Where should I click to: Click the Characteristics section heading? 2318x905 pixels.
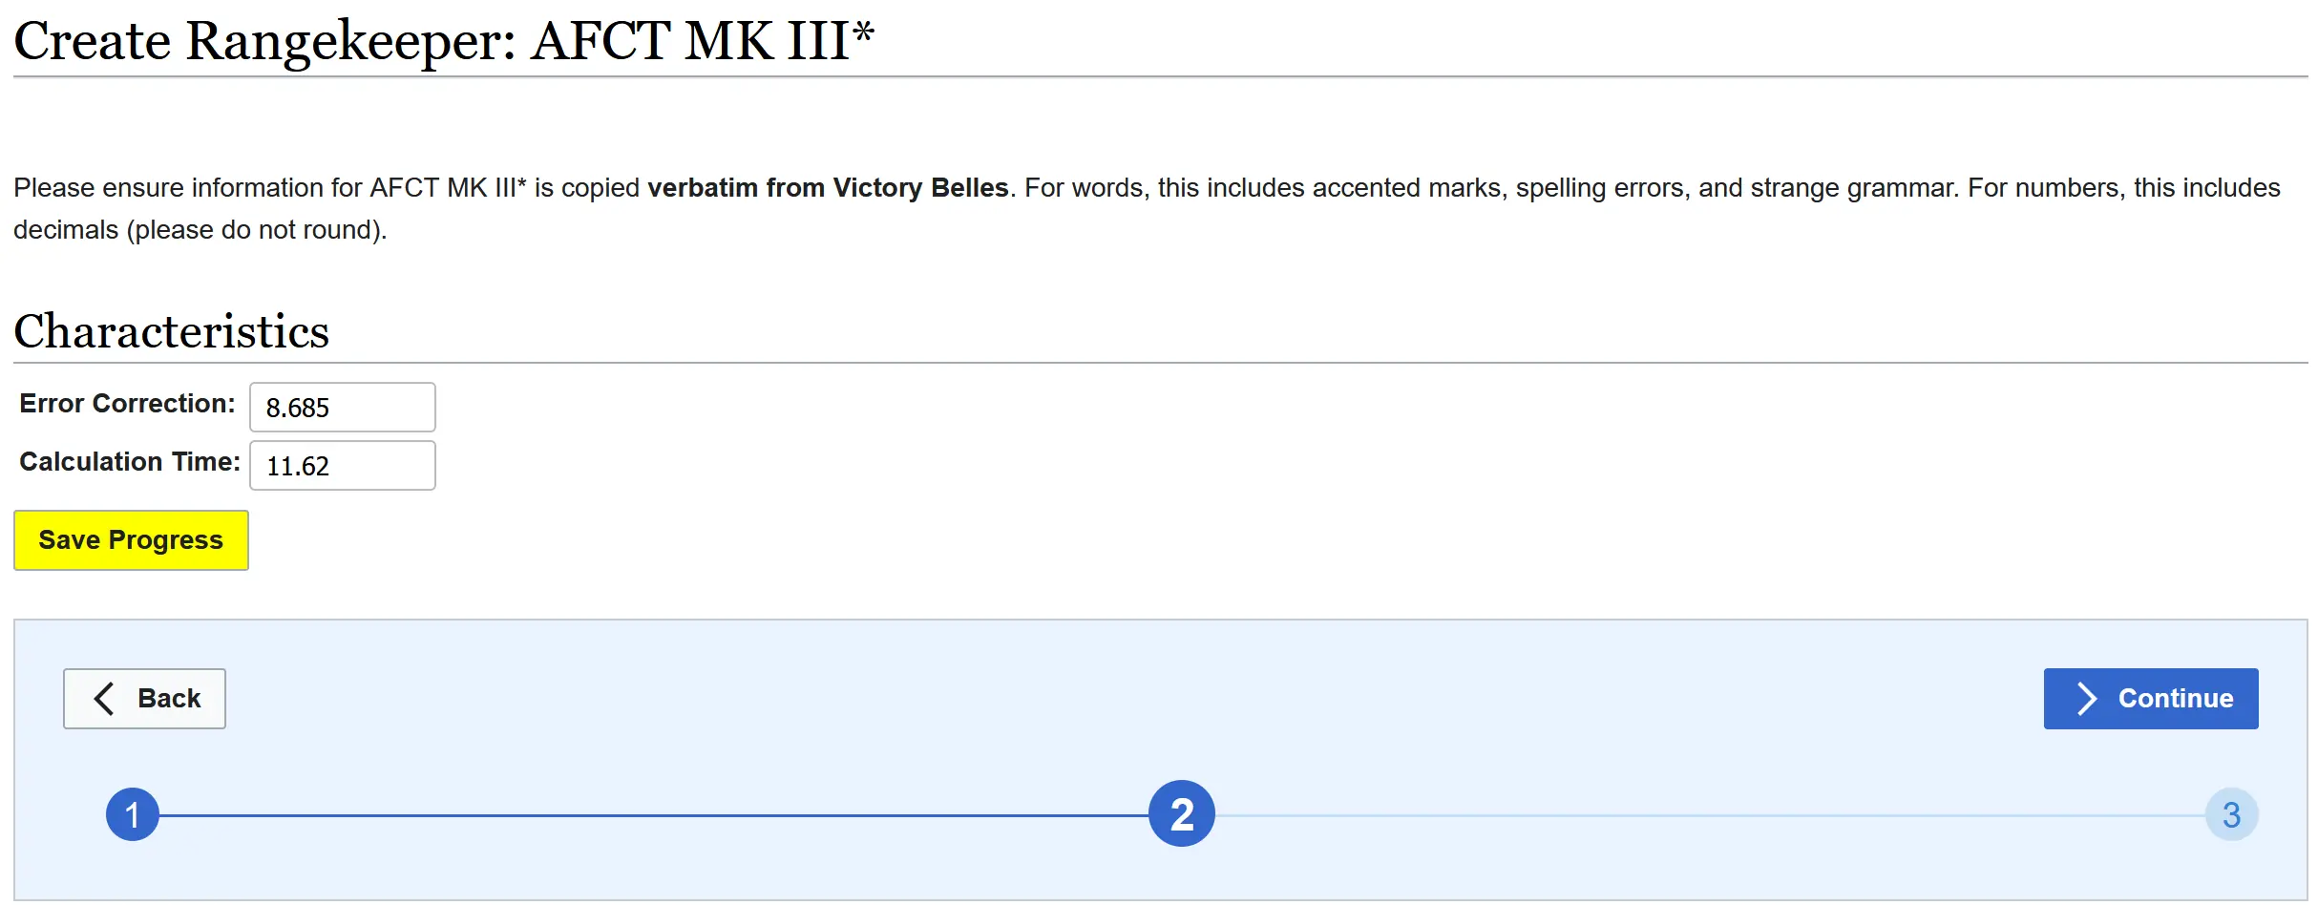coord(172,331)
